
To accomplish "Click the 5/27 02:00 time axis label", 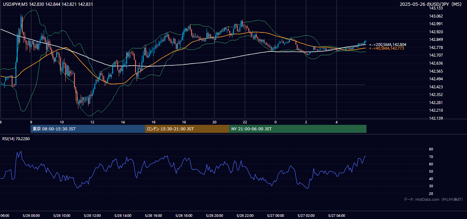I will 306,216.
